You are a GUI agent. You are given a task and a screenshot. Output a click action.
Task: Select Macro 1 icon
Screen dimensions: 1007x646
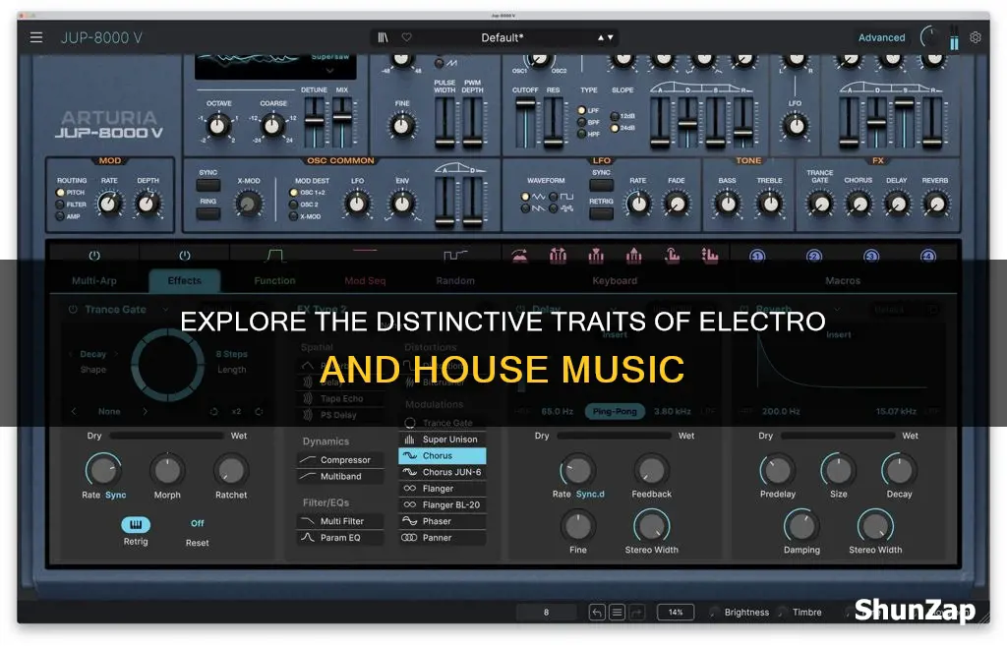point(757,257)
